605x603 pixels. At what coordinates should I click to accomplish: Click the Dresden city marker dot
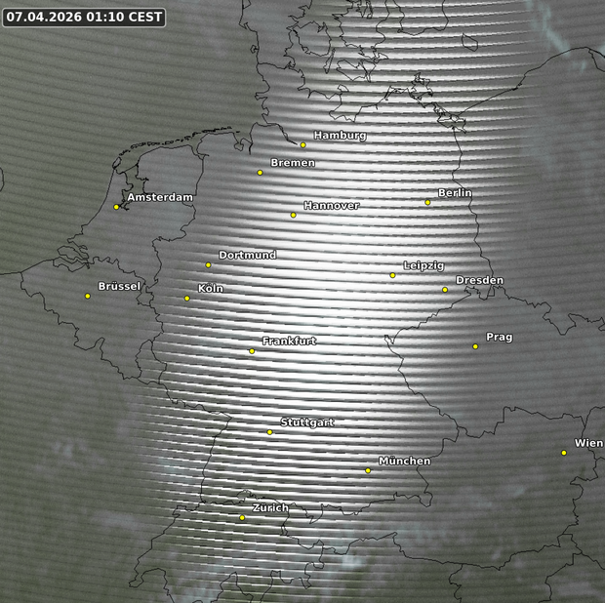(445, 290)
